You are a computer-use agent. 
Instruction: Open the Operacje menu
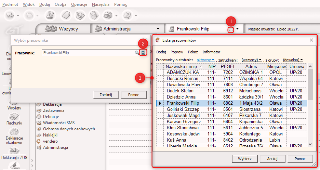[x=79, y=4]
